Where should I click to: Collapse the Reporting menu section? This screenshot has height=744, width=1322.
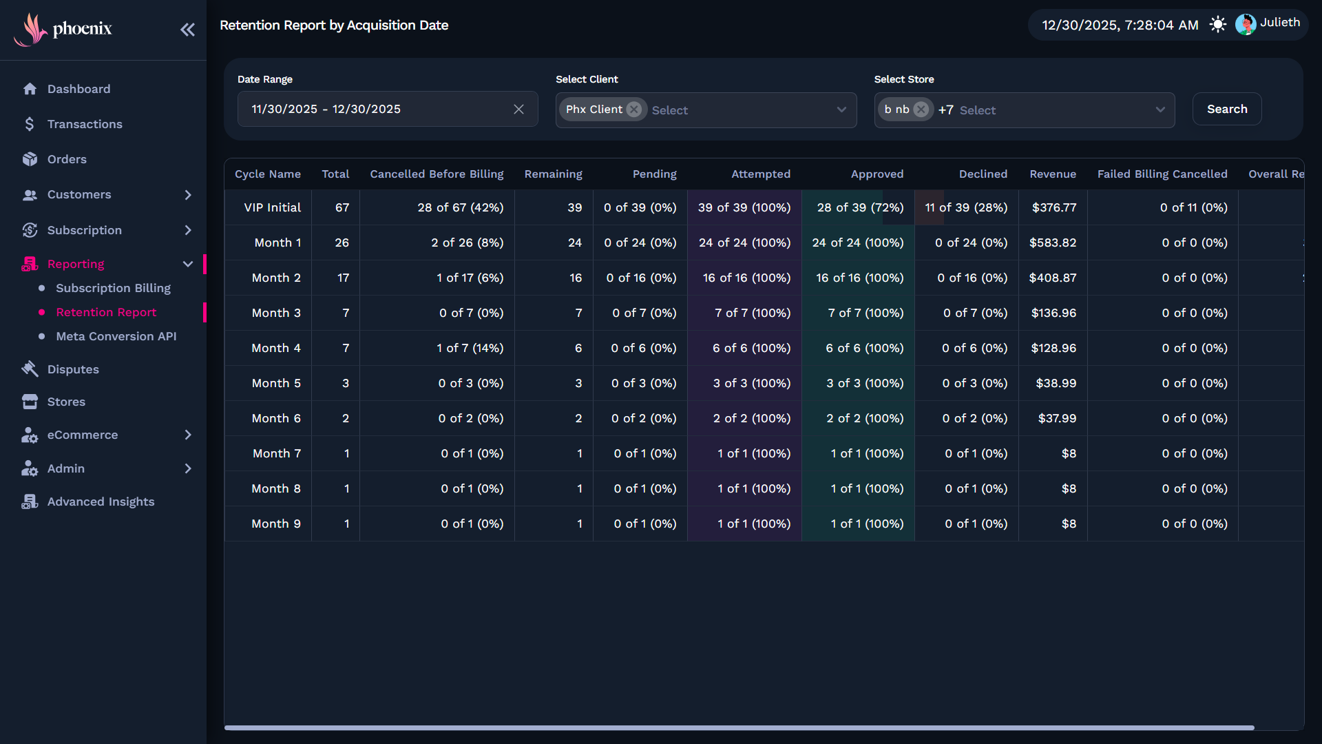pyautogui.click(x=188, y=264)
